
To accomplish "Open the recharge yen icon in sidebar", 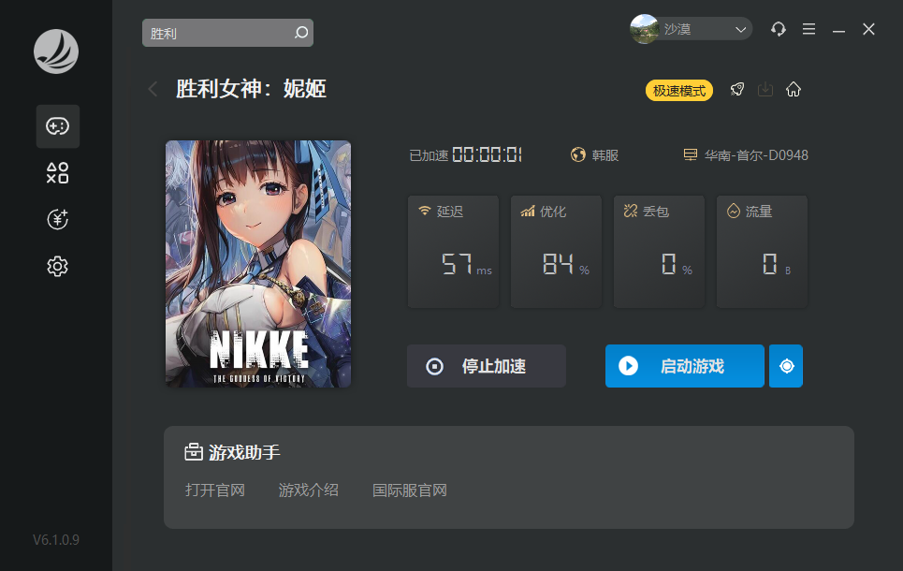I will tap(58, 220).
